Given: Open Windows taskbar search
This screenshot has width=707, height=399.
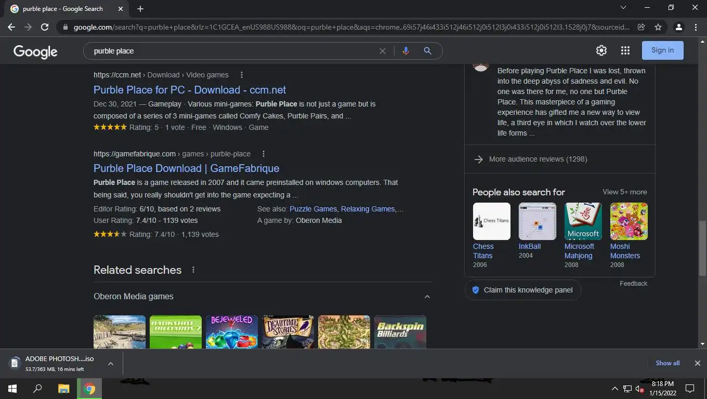Looking at the screenshot, I should [x=37, y=389].
